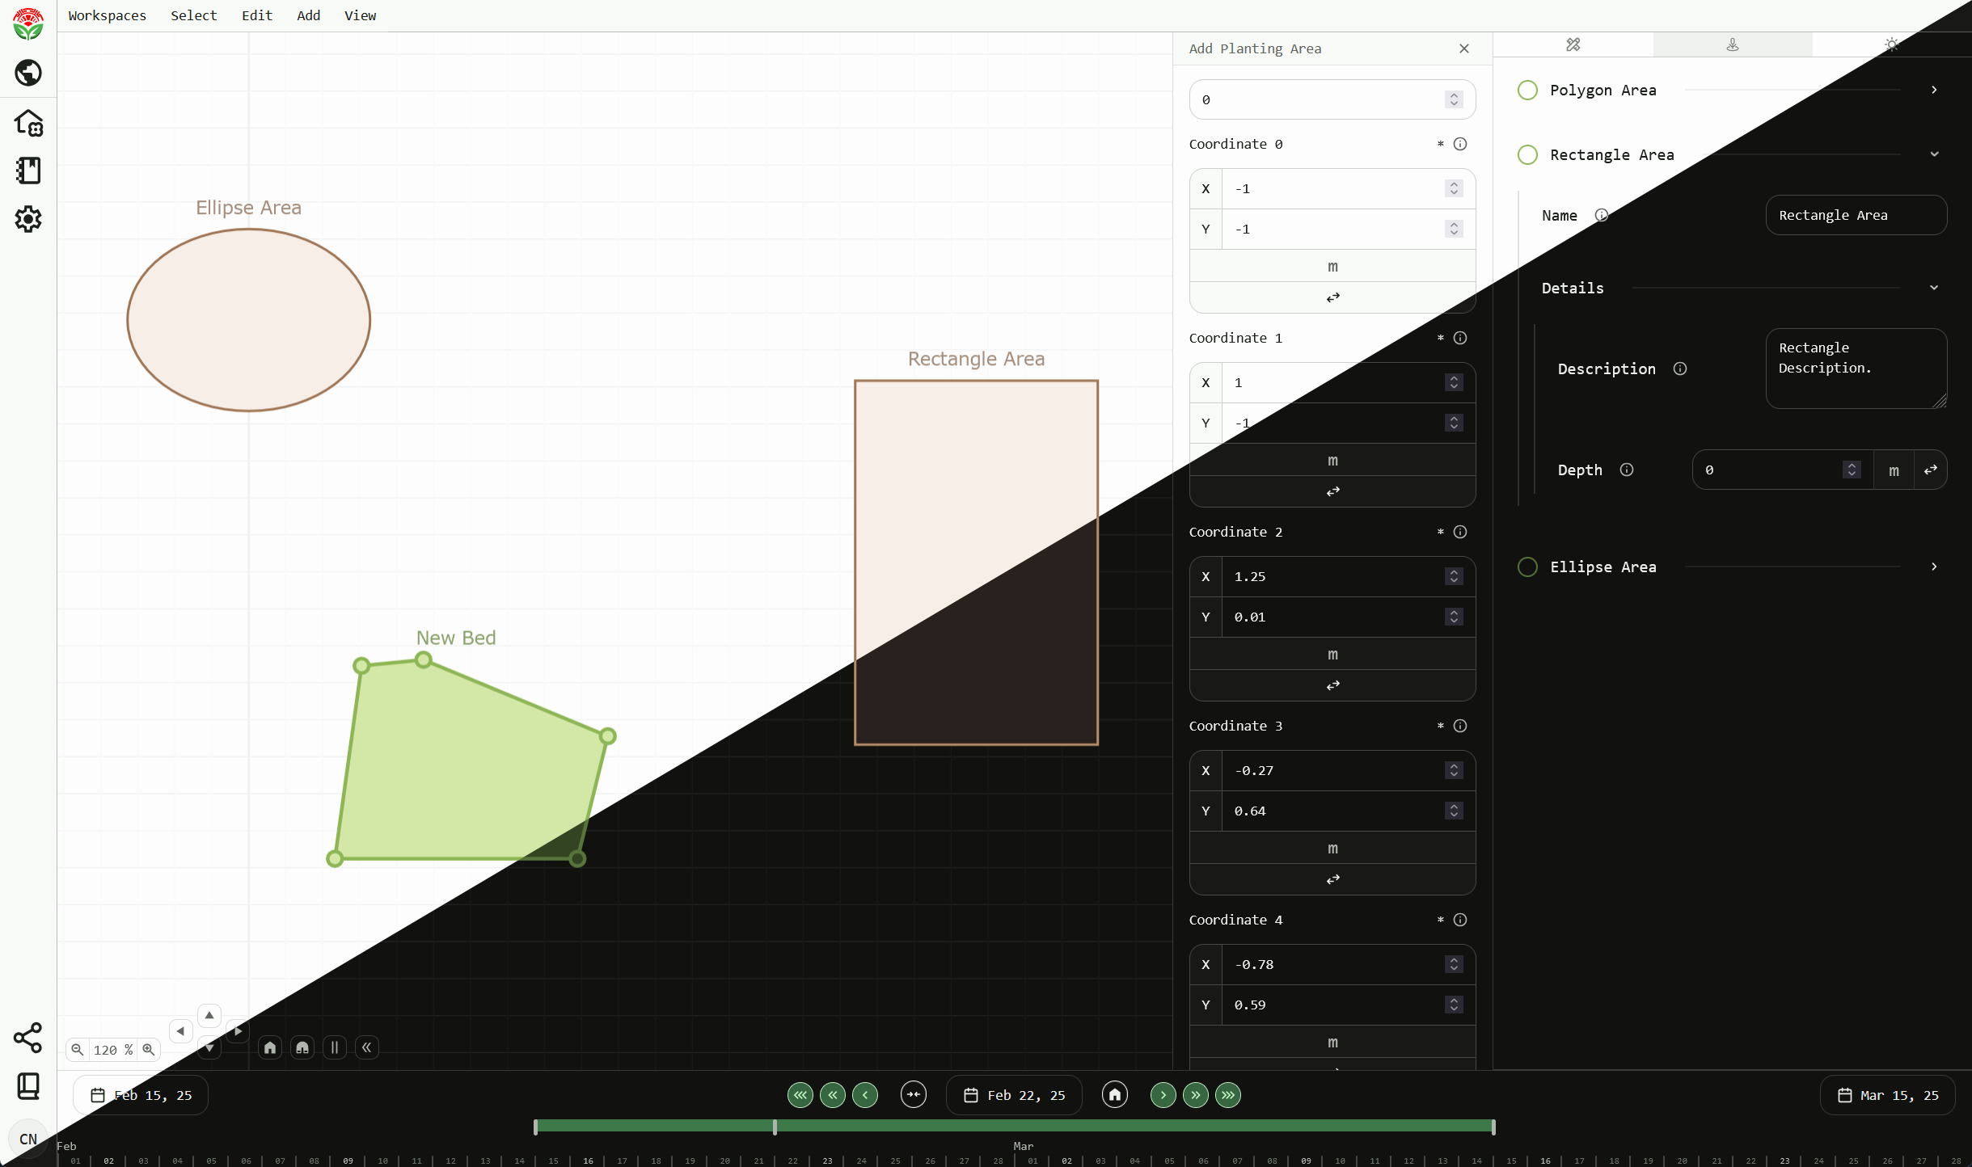Expand the Ellipse Area section chevron
Viewport: 1972px width, 1167px height.
(1934, 567)
